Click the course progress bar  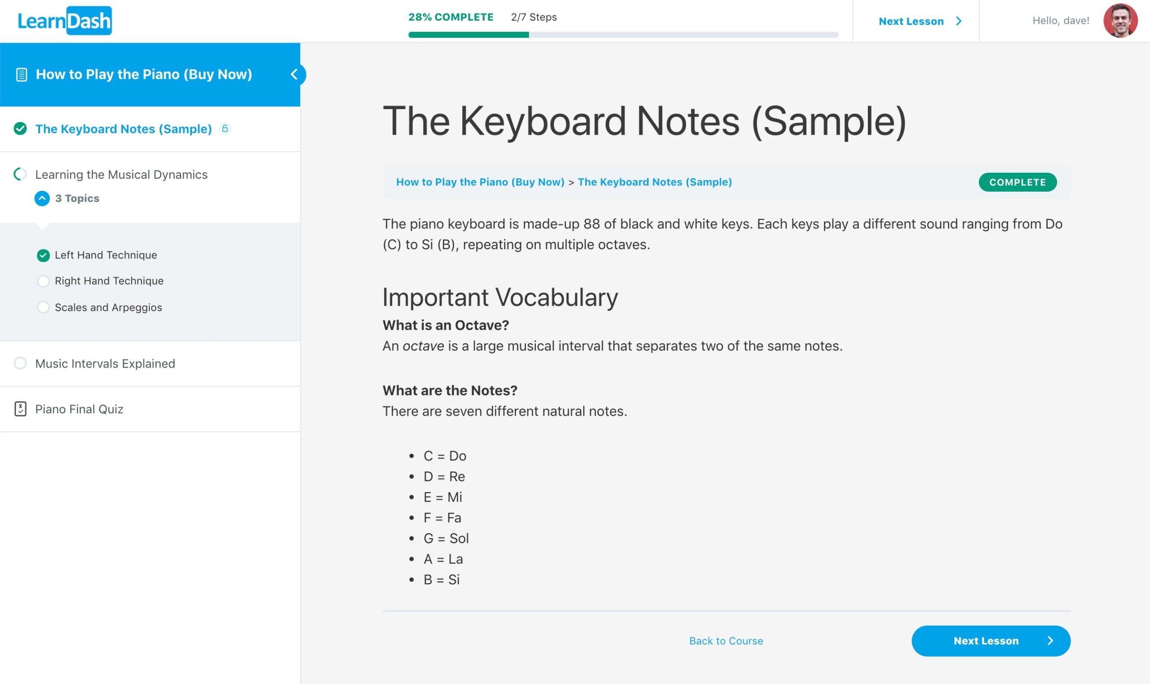click(623, 35)
